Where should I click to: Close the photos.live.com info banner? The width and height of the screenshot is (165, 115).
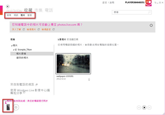pos(151,25)
